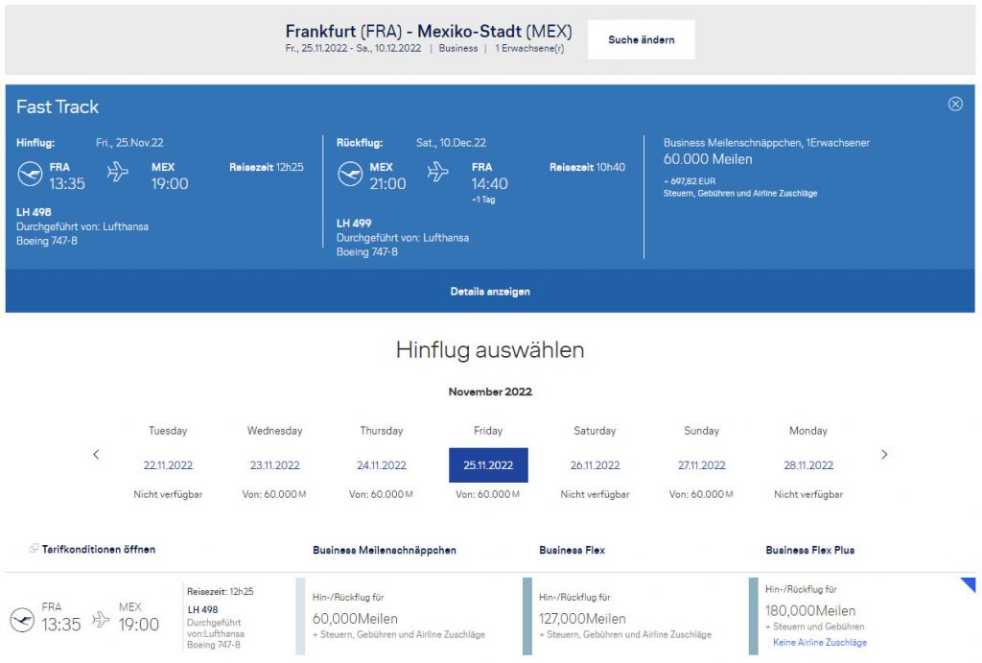Image resolution: width=982 pixels, height=663 pixels.
Task: Choose Business Meilenschnäppchen 60,000 Meilen fare
Action: pos(408,617)
